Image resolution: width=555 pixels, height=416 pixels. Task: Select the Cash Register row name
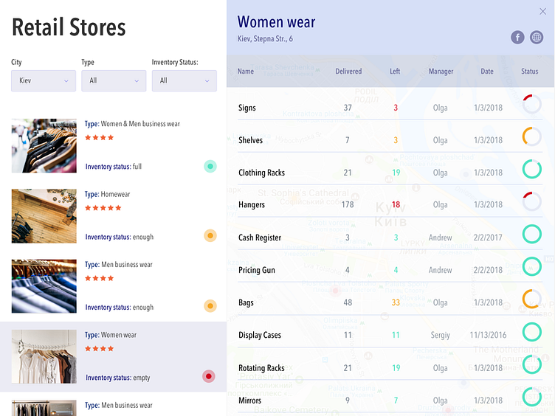(260, 238)
